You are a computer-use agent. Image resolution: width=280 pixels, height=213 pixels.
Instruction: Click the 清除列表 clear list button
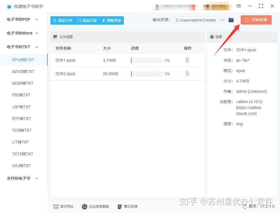coord(112,20)
